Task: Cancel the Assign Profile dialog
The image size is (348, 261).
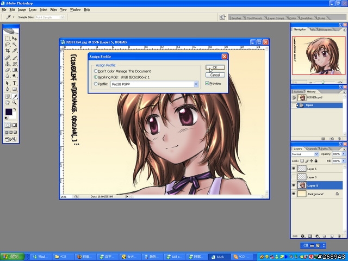Action: pyautogui.click(x=215, y=75)
